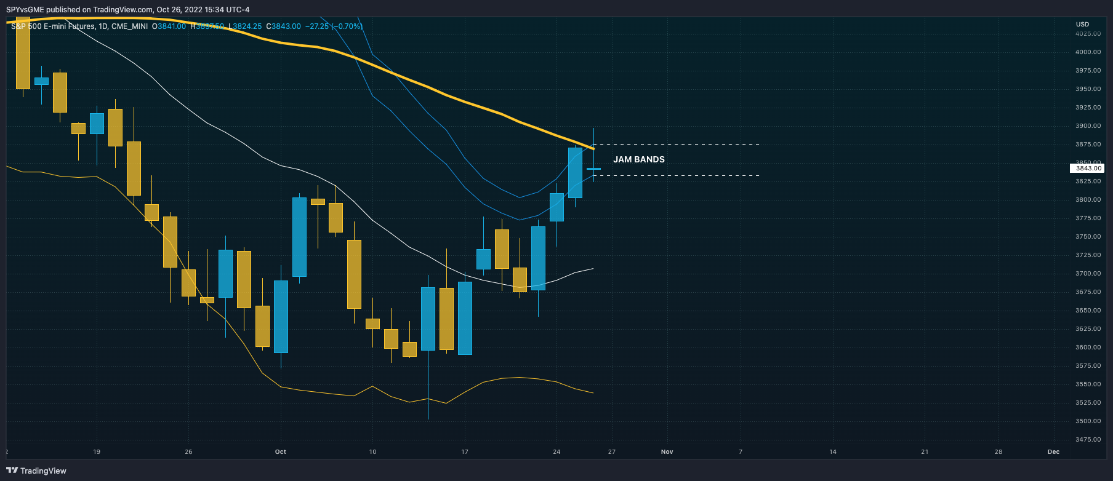Click date 10 on the time axis
The height and width of the screenshot is (481, 1113).
tap(372, 452)
